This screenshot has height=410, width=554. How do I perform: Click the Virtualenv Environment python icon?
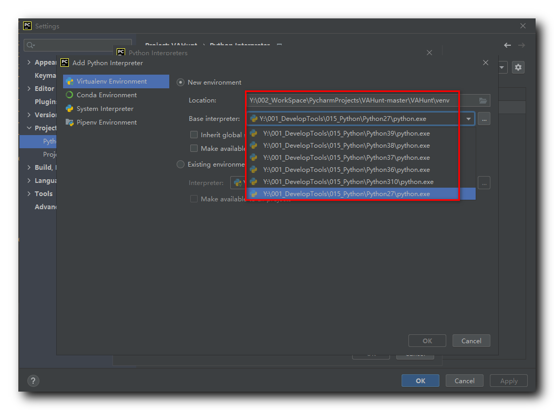click(x=69, y=81)
